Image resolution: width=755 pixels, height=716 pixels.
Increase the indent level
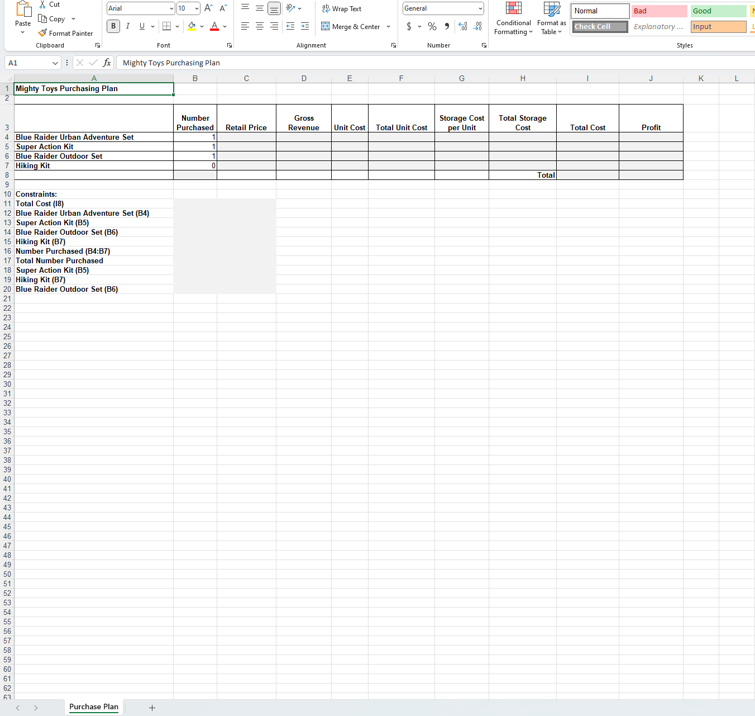305,26
